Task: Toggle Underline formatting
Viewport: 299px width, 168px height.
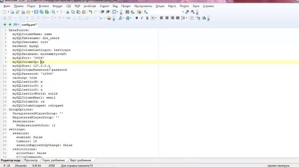Action: tap(147, 18)
